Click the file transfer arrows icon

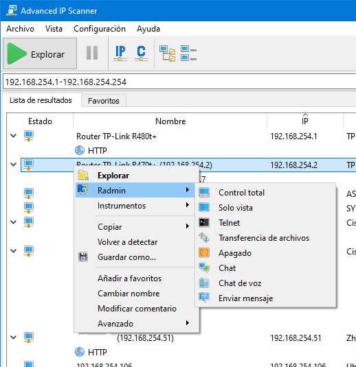[x=204, y=237]
